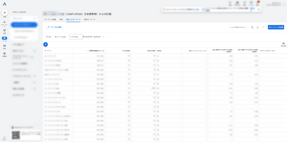Click プラン名を編集 button
Viewport: 287px width, 142px height.
[x=55, y=27]
